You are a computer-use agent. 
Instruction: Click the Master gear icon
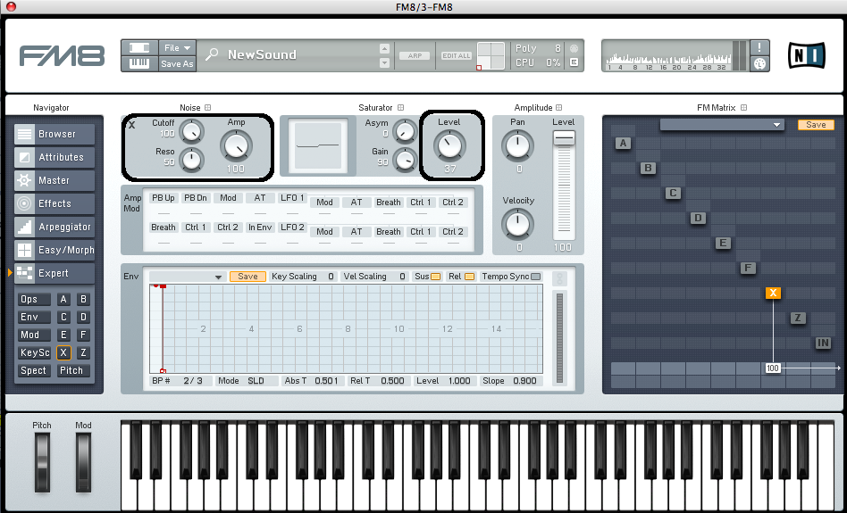point(24,180)
